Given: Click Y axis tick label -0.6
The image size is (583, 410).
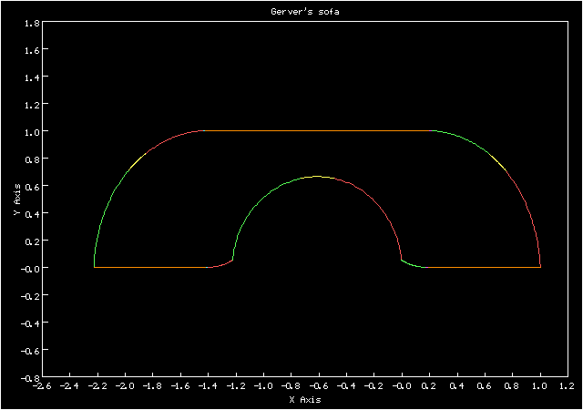Looking at the screenshot, I should (x=30, y=351).
